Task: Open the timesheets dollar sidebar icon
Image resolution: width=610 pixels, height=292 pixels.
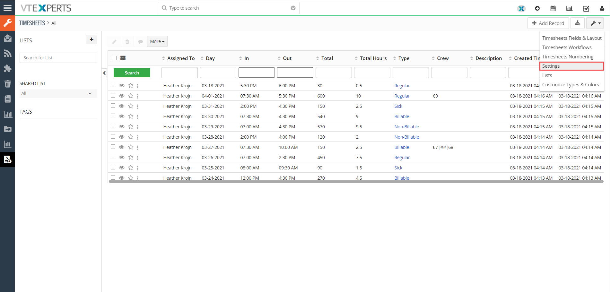Action: pos(7,159)
